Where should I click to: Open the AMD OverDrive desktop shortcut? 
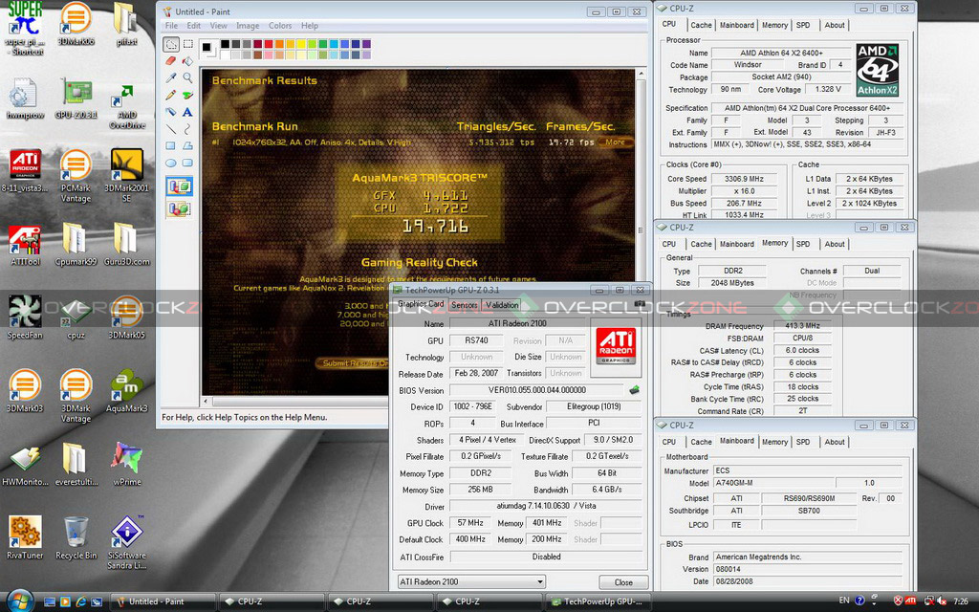click(127, 107)
